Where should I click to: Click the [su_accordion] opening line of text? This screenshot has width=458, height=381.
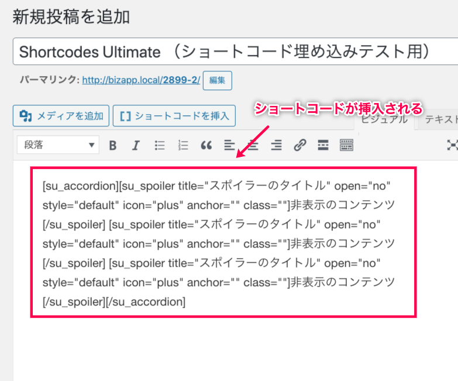coord(216,186)
